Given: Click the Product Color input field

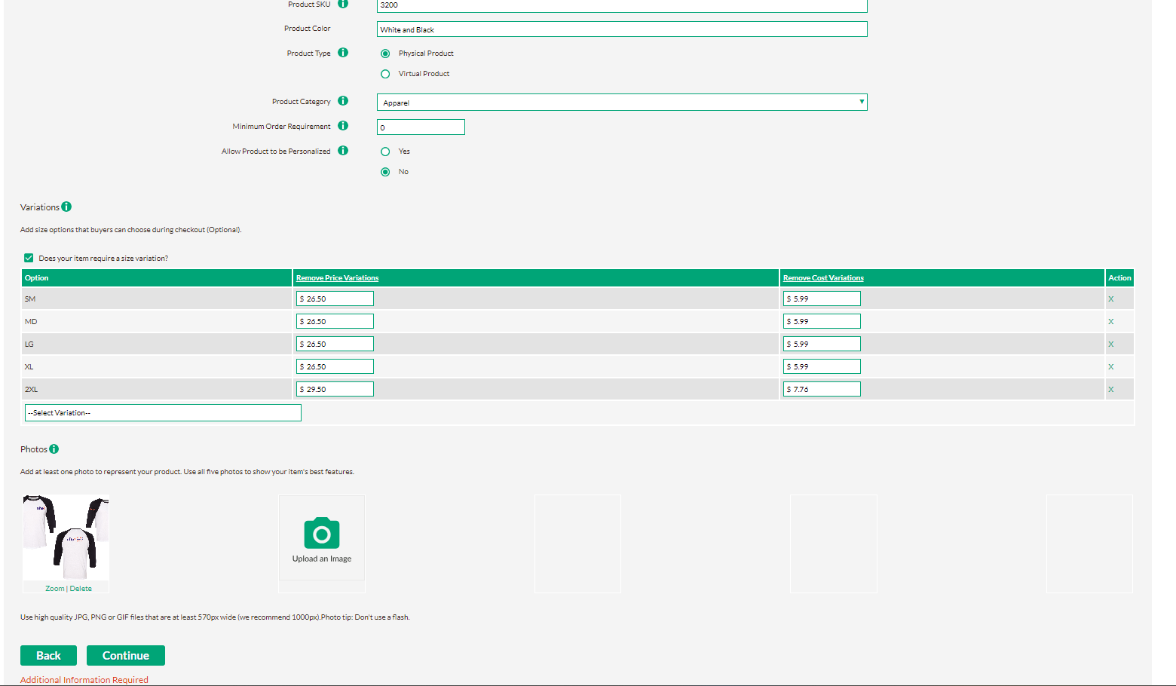Looking at the screenshot, I should (x=622, y=29).
